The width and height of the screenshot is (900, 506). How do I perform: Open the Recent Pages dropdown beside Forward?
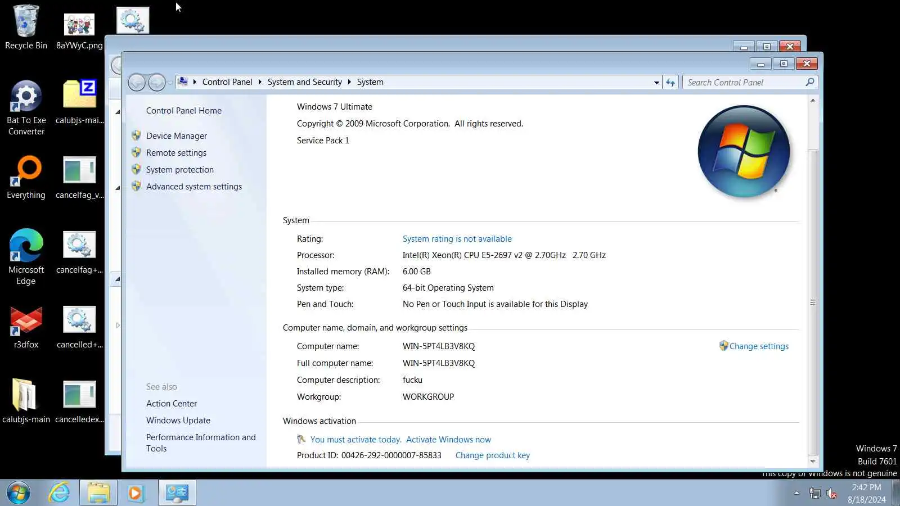170,83
